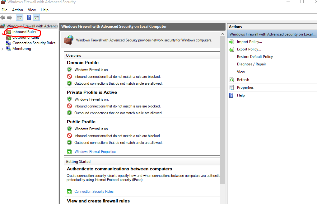
Task: Click the Export Policy green arrow icon
Action: 231,50
